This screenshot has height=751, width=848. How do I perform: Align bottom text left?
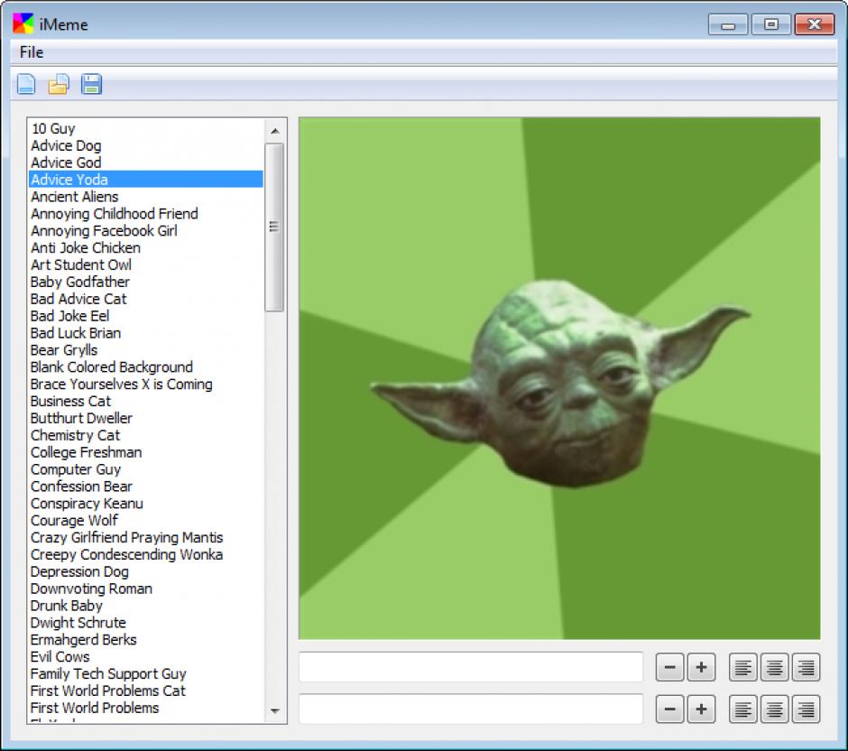coord(743,709)
